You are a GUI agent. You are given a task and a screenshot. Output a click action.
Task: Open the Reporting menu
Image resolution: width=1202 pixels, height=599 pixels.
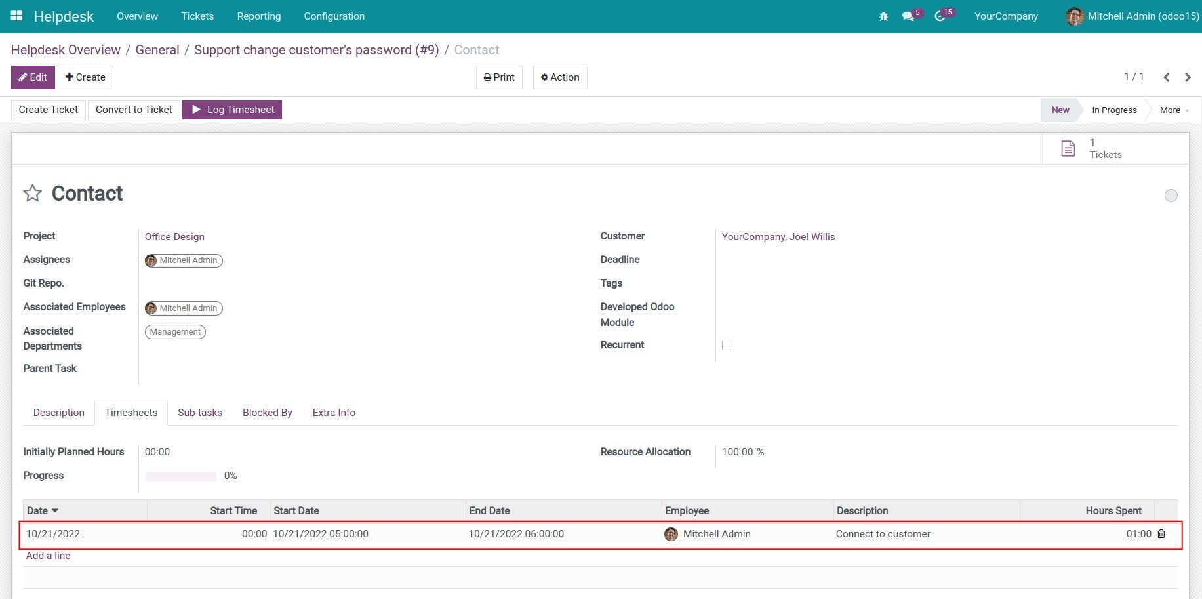pos(258,16)
